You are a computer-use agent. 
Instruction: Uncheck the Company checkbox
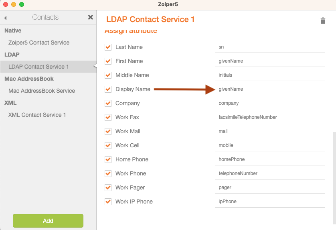108,103
